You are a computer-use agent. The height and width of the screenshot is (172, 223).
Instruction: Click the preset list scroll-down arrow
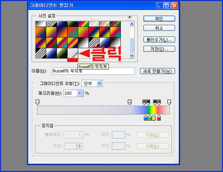pyautogui.click(x=132, y=55)
